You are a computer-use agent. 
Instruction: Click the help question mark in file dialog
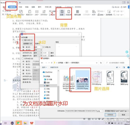[x=128, y=67]
